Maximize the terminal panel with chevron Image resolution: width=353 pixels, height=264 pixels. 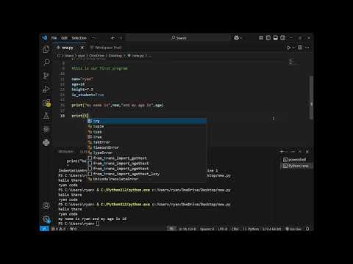pyautogui.click(x=299, y=152)
